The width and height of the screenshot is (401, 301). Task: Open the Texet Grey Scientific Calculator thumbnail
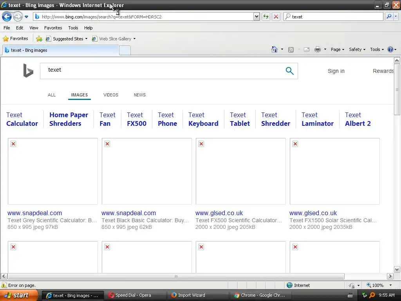click(53, 171)
